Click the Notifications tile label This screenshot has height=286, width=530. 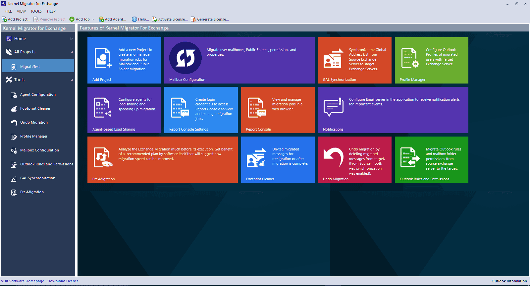[x=333, y=129]
